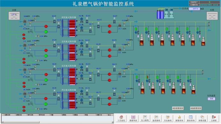The width and height of the screenshot is (221, 124).
Task: Open the 参数设置 parameter settings
Action: tap(202, 118)
